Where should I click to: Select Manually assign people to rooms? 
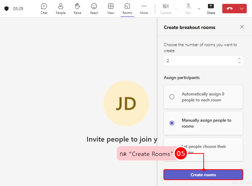pos(172,123)
